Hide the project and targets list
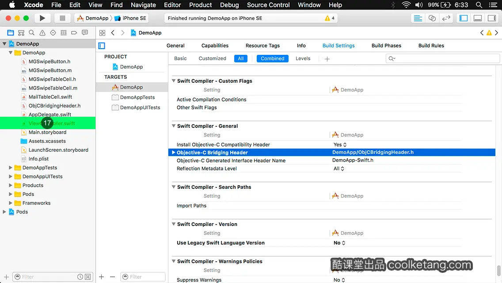Screen dimensions: 502x283 [102, 46]
